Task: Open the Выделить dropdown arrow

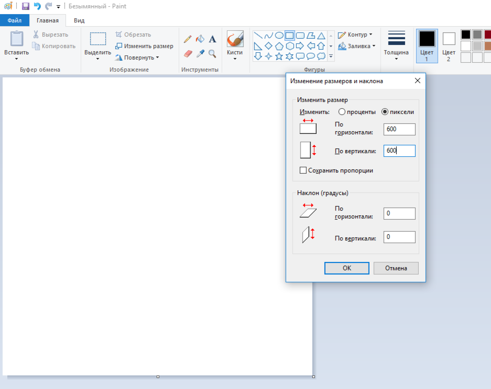Action: [98, 59]
